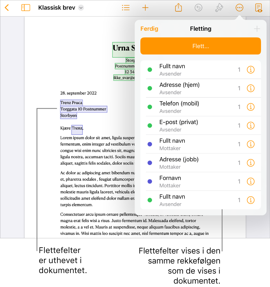Add a merge field with gray plus
The image size is (270, 287).
tap(257, 29)
